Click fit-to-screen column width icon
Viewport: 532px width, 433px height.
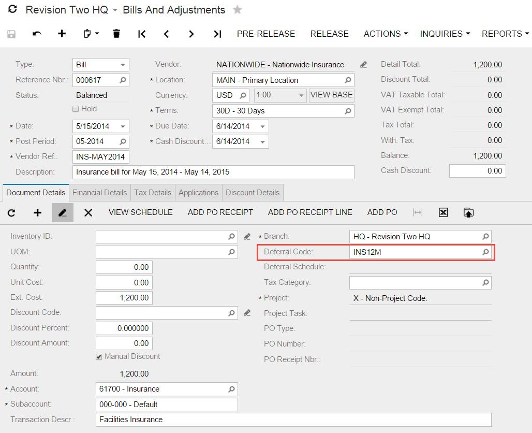coord(417,212)
